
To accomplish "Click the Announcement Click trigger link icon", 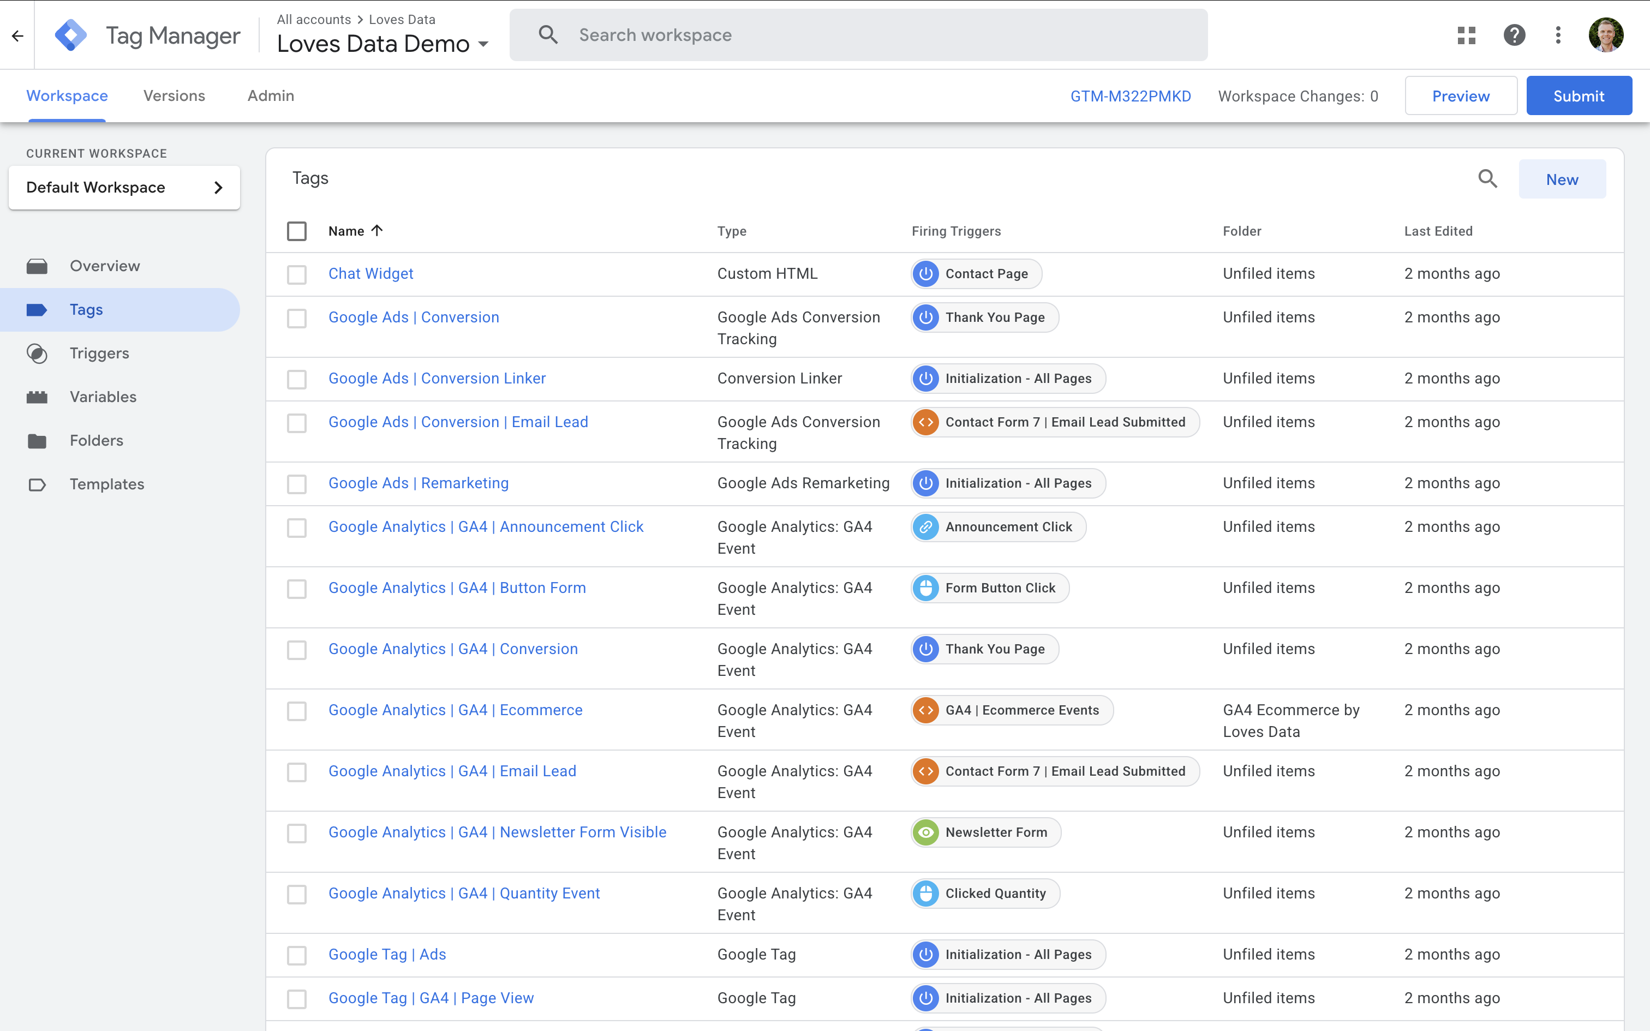I will pos(926,526).
